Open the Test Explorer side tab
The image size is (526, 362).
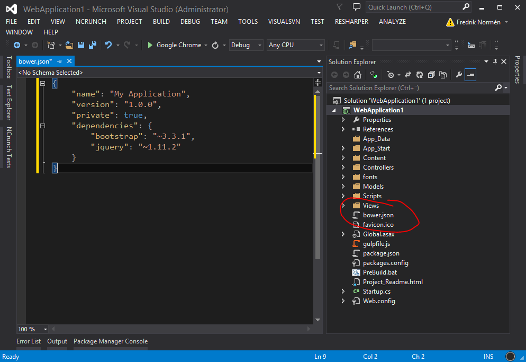(8, 102)
